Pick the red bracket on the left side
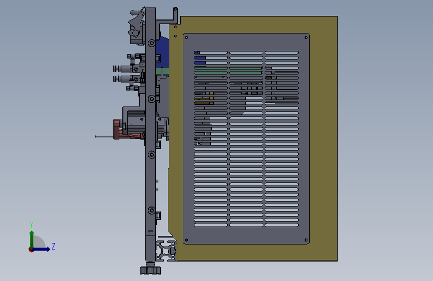Screen dimensions: 433x281 click(x=116, y=129)
